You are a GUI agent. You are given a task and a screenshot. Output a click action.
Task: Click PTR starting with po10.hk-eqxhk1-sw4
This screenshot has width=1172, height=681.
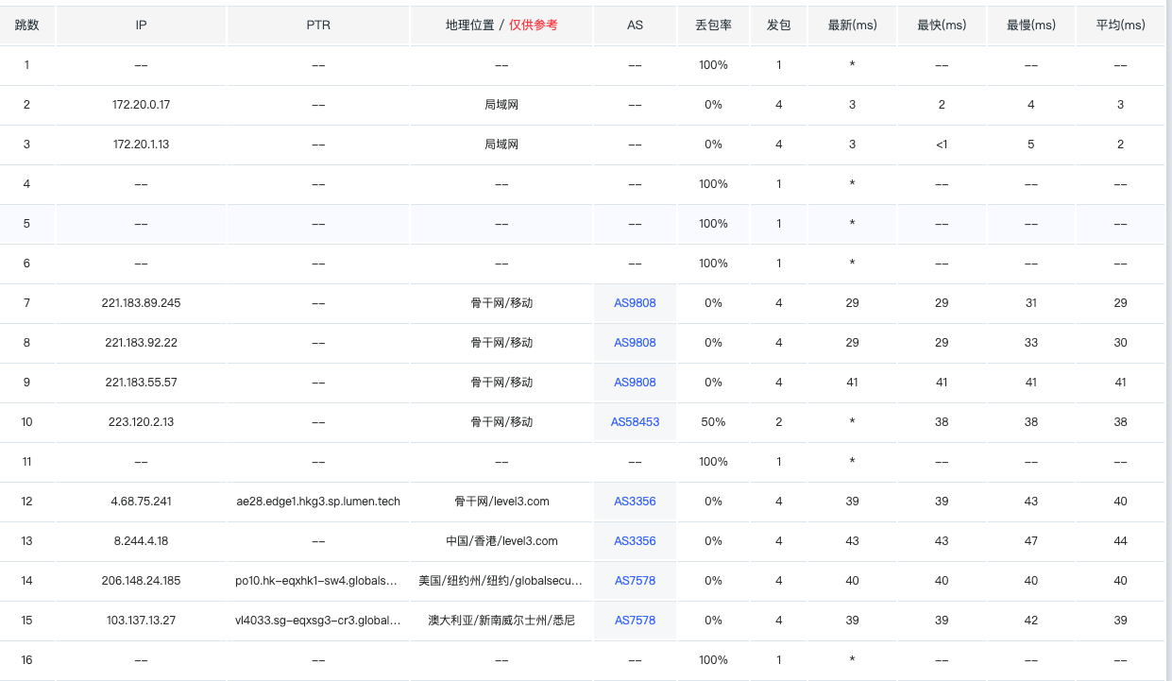click(318, 581)
